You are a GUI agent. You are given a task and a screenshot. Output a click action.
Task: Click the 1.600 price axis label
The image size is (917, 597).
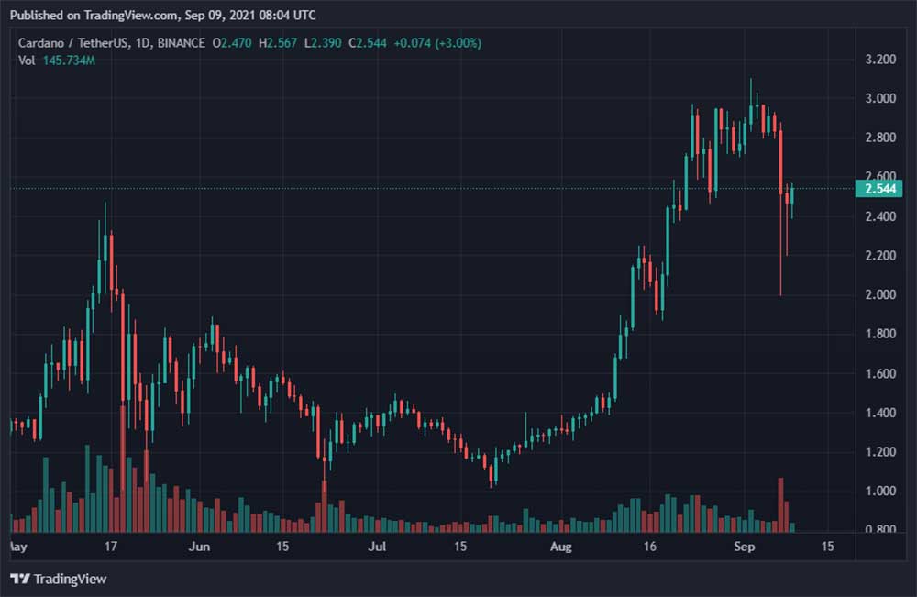[x=880, y=373]
